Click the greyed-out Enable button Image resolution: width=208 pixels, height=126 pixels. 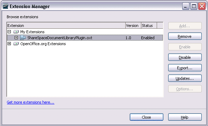pyautogui.click(x=185, y=47)
